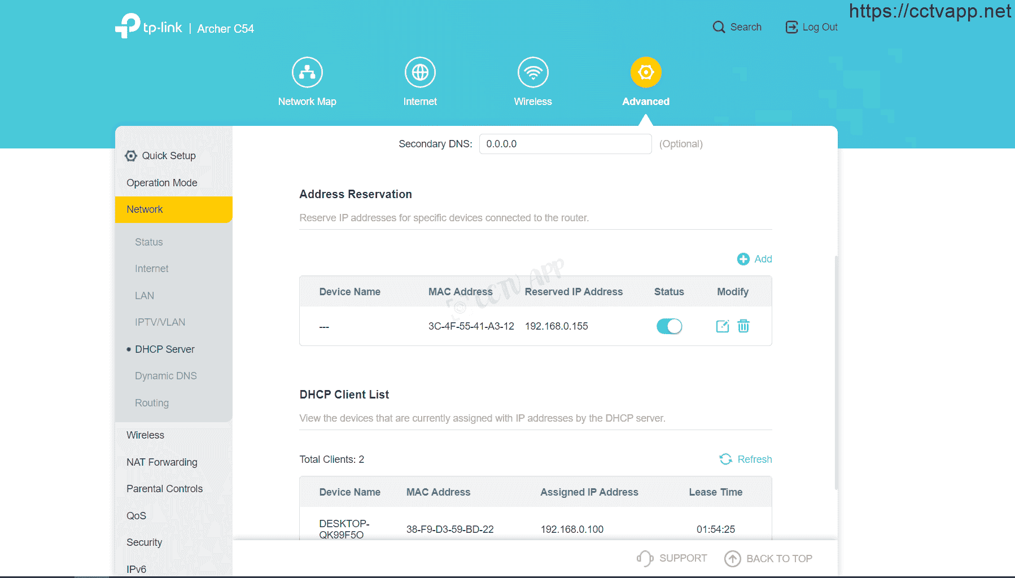Open Dynamic DNS submenu item

[166, 376]
